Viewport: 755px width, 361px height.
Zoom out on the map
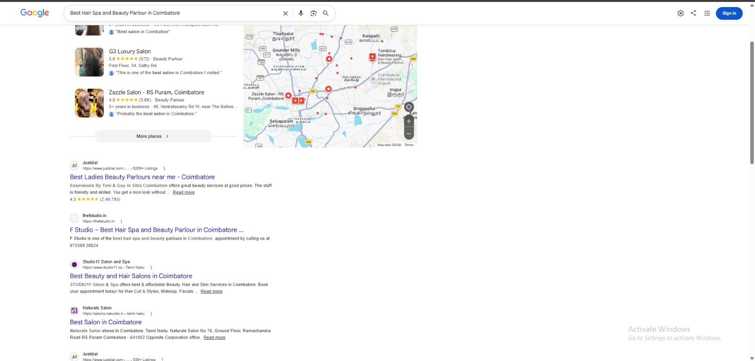(x=409, y=134)
